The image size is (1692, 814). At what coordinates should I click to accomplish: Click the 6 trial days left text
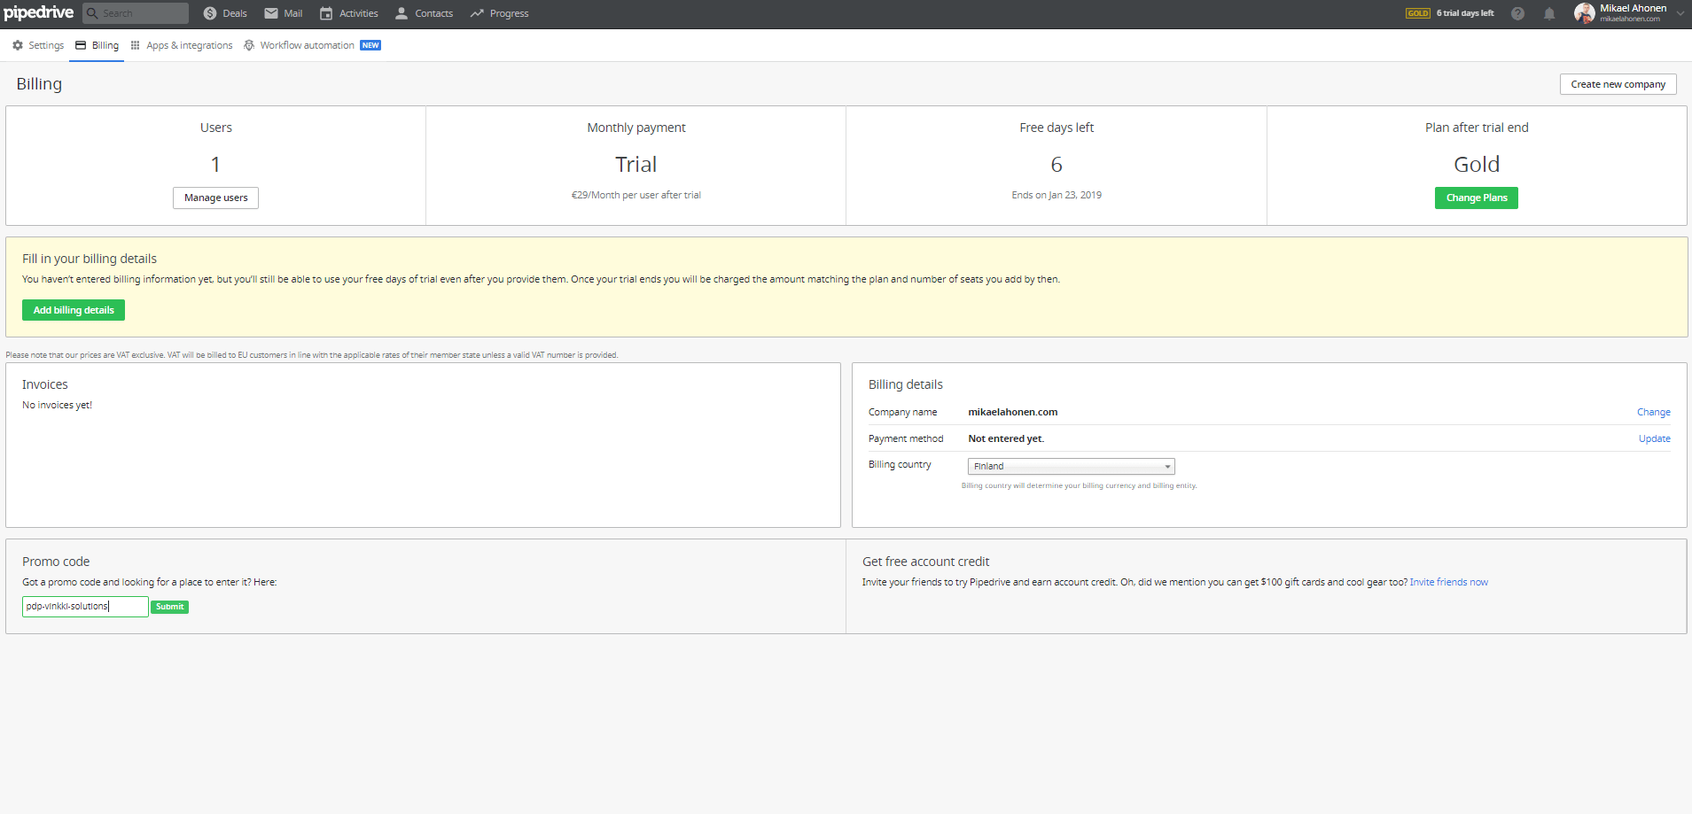click(1464, 13)
